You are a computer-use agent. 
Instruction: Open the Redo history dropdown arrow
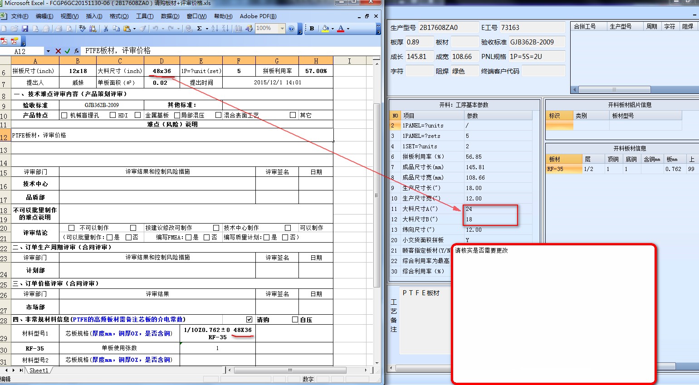pyautogui.click(x=178, y=29)
